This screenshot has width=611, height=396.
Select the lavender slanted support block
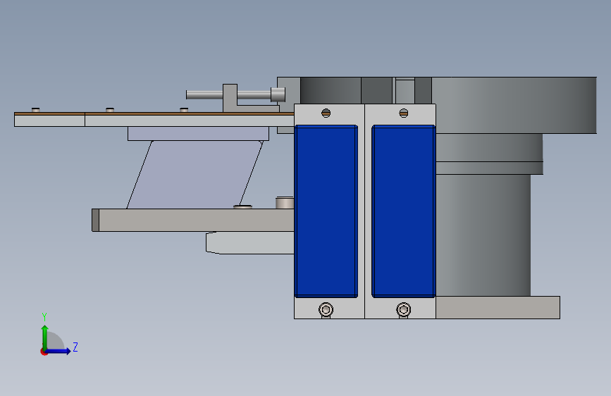click(x=195, y=175)
